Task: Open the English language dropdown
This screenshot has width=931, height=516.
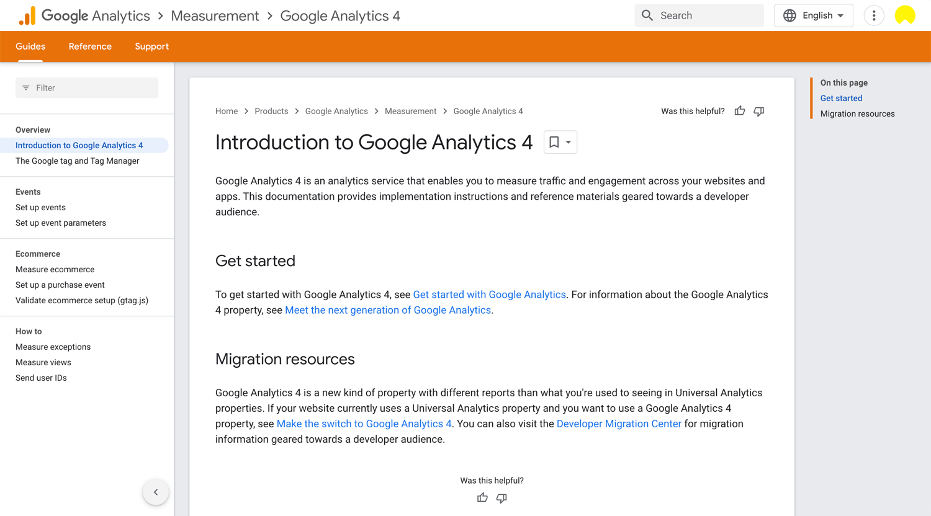Action: (x=814, y=16)
